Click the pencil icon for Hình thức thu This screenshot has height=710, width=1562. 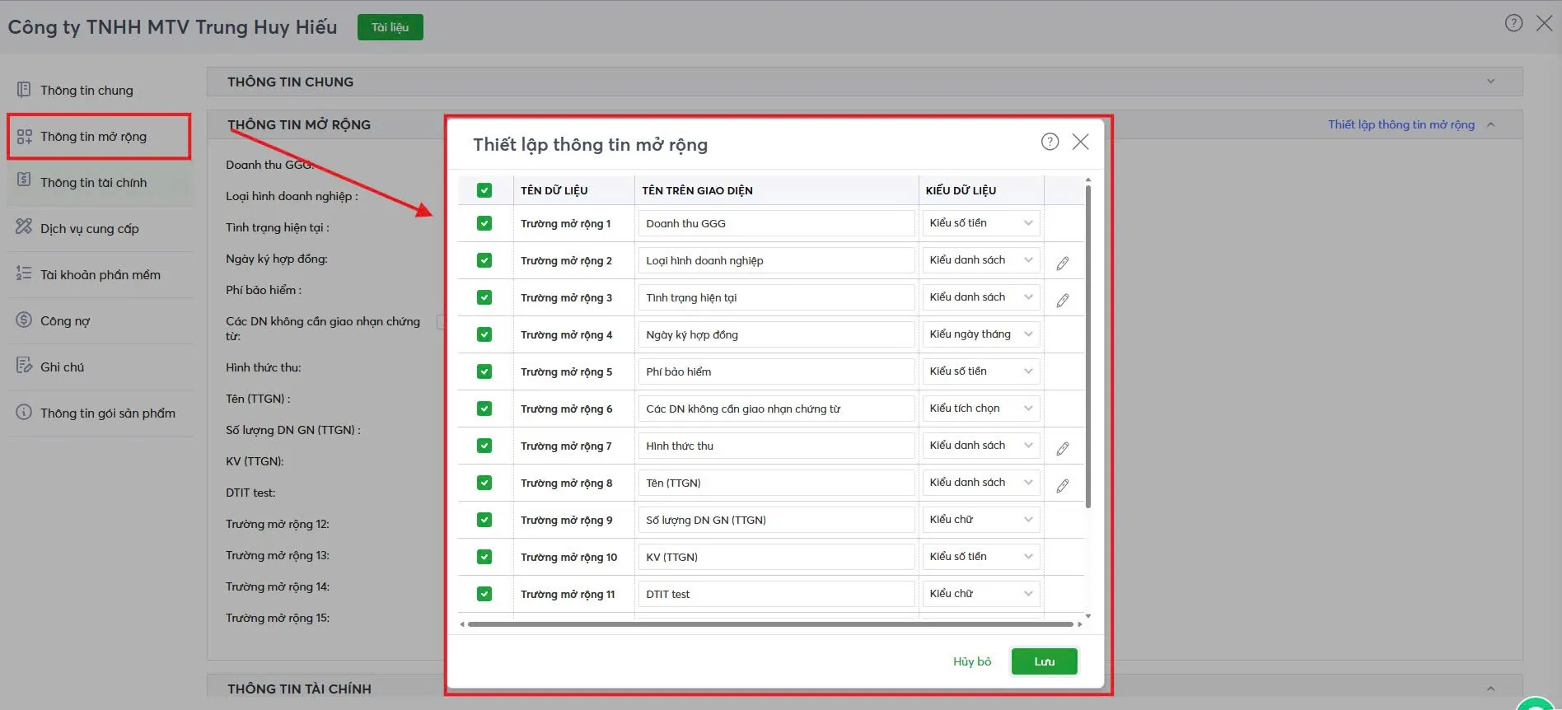(x=1063, y=448)
